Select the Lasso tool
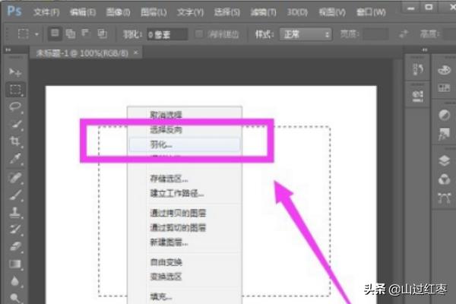Image resolution: width=456 pixels, height=304 pixels. [14, 107]
